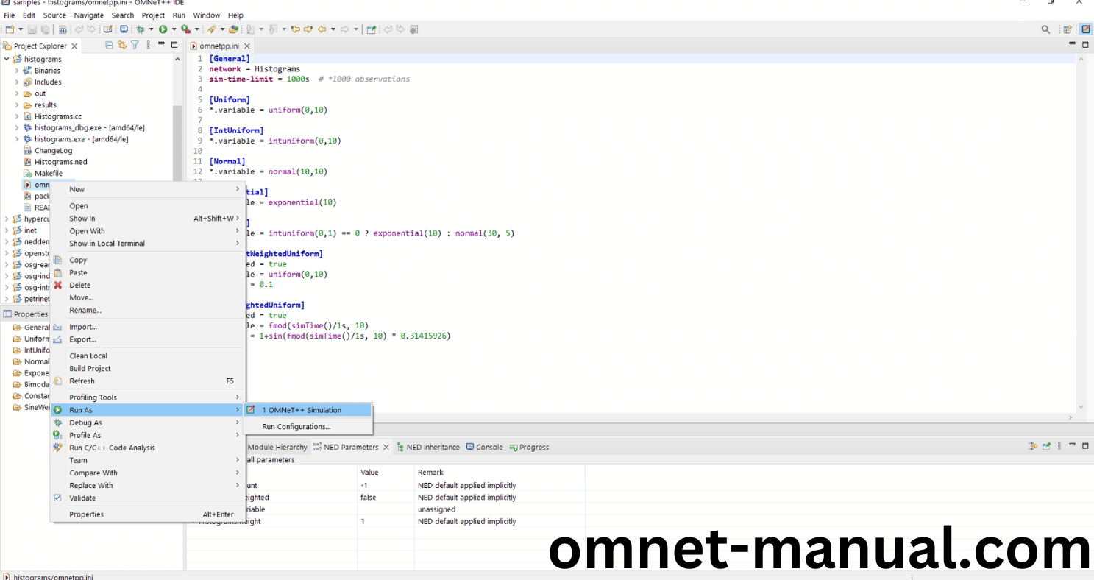Click the filter funnel icon in Project Explorer
Image resolution: width=1094 pixels, height=580 pixels.
[135, 46]
